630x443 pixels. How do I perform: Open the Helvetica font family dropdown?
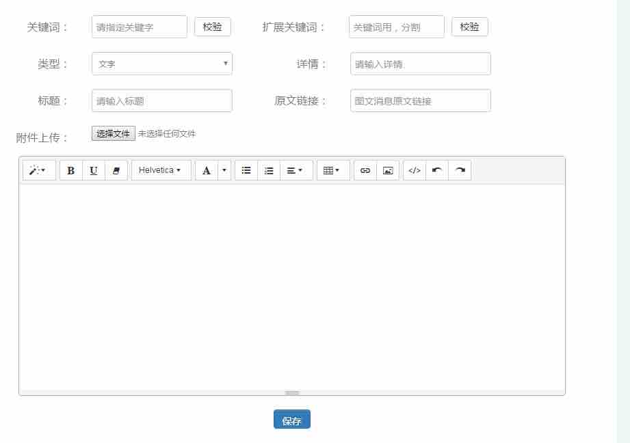tap(161, 170)
